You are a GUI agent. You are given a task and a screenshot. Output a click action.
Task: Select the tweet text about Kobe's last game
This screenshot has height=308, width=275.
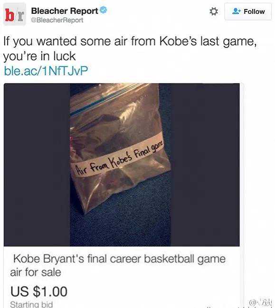(x=130, y=49)
